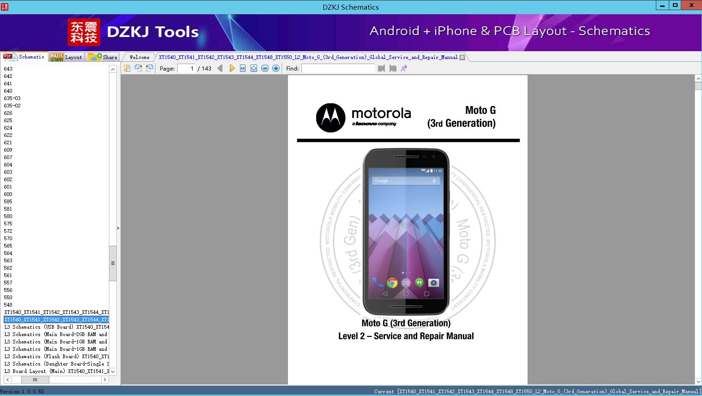Select list item 626

click(8, 113)
